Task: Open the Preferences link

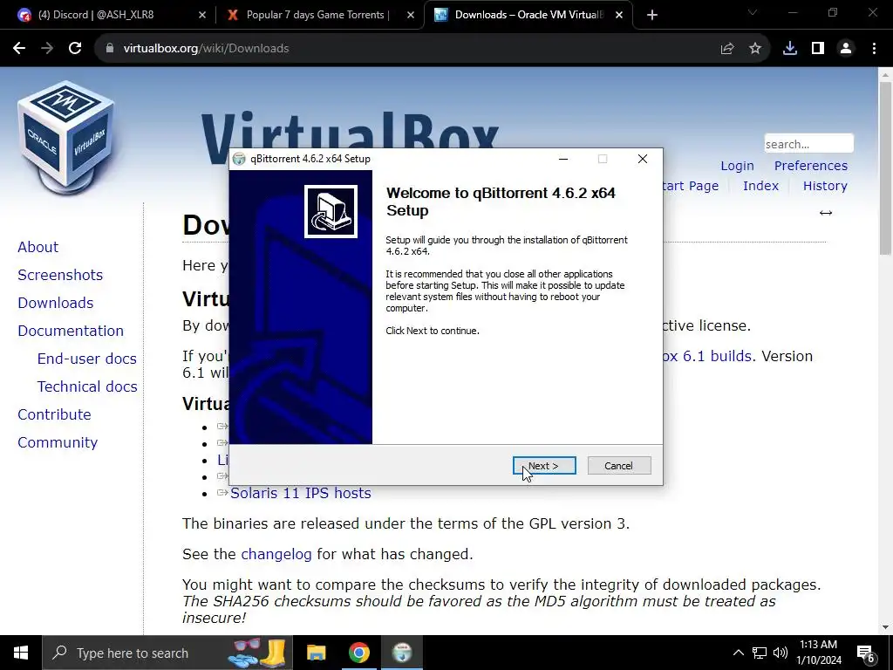Action: coord(811,166)
